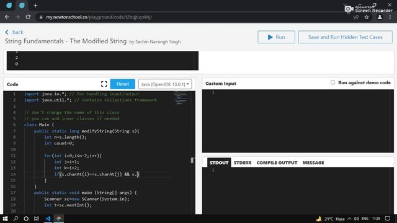The height and width of the screenshot is (223, 397).
Task: Open Cortana from the taskbar
Action: tap(26, 219)
